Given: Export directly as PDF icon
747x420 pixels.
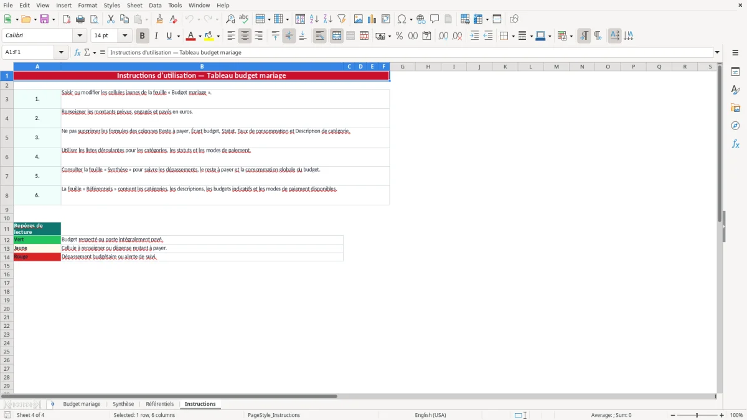Looking at the screenshot, I should [x=67, y=19].
